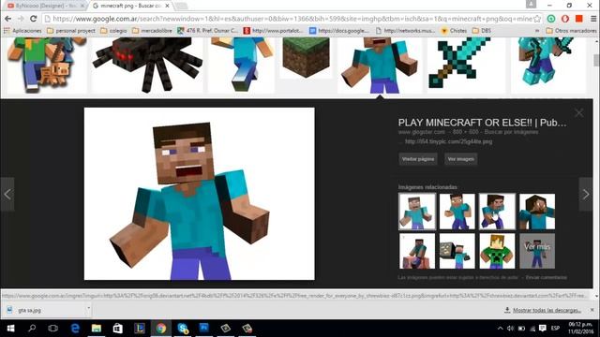Show the next image with right arrow

[x=585, y=194]
